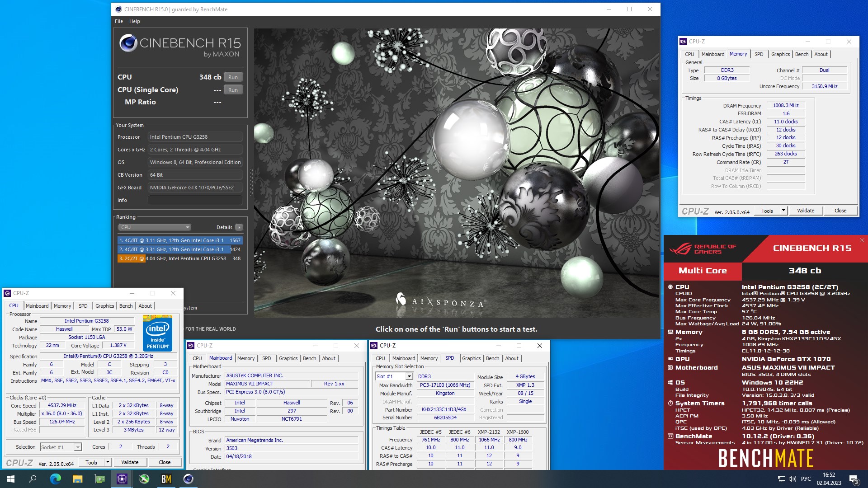Open taskbar search magnifier
The width and height of the screenshot is (868, 488).
click(33, 479)
